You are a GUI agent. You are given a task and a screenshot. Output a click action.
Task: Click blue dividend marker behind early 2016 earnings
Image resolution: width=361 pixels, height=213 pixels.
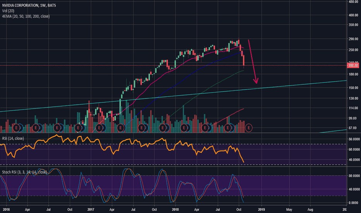point(21,127)
